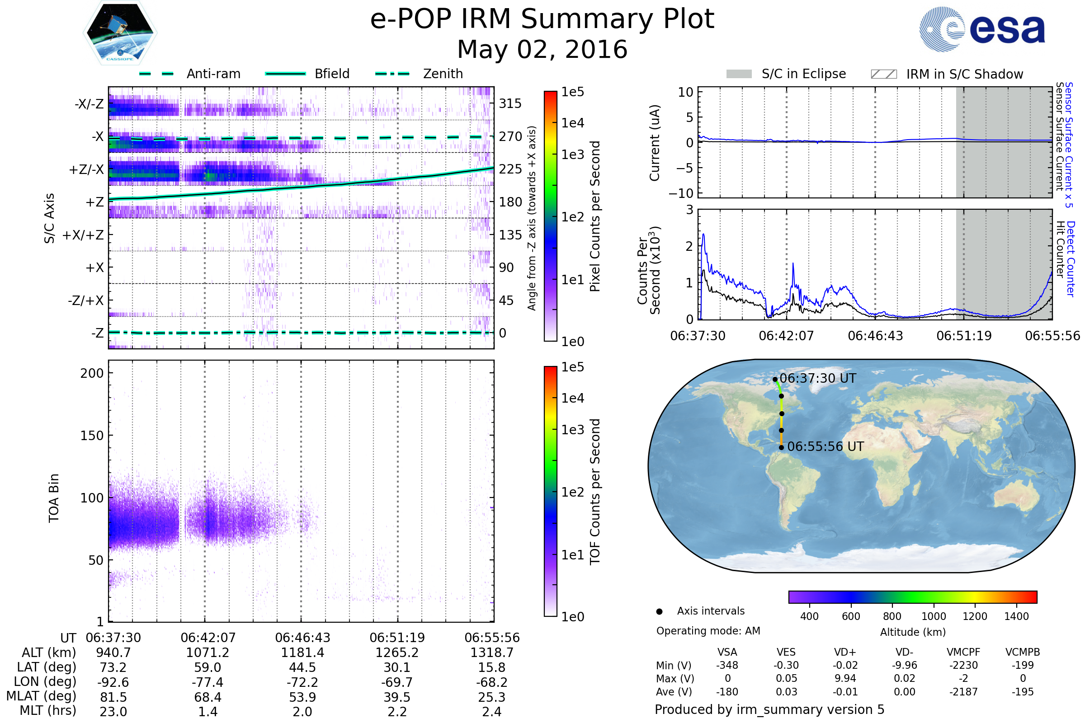Click the 06:46:43 UT tick label under TOA plot
The width and height of the screenshot is (1085, 723).
click(302, 638)
